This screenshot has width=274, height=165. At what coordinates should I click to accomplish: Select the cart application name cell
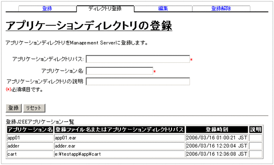point(30,154)
